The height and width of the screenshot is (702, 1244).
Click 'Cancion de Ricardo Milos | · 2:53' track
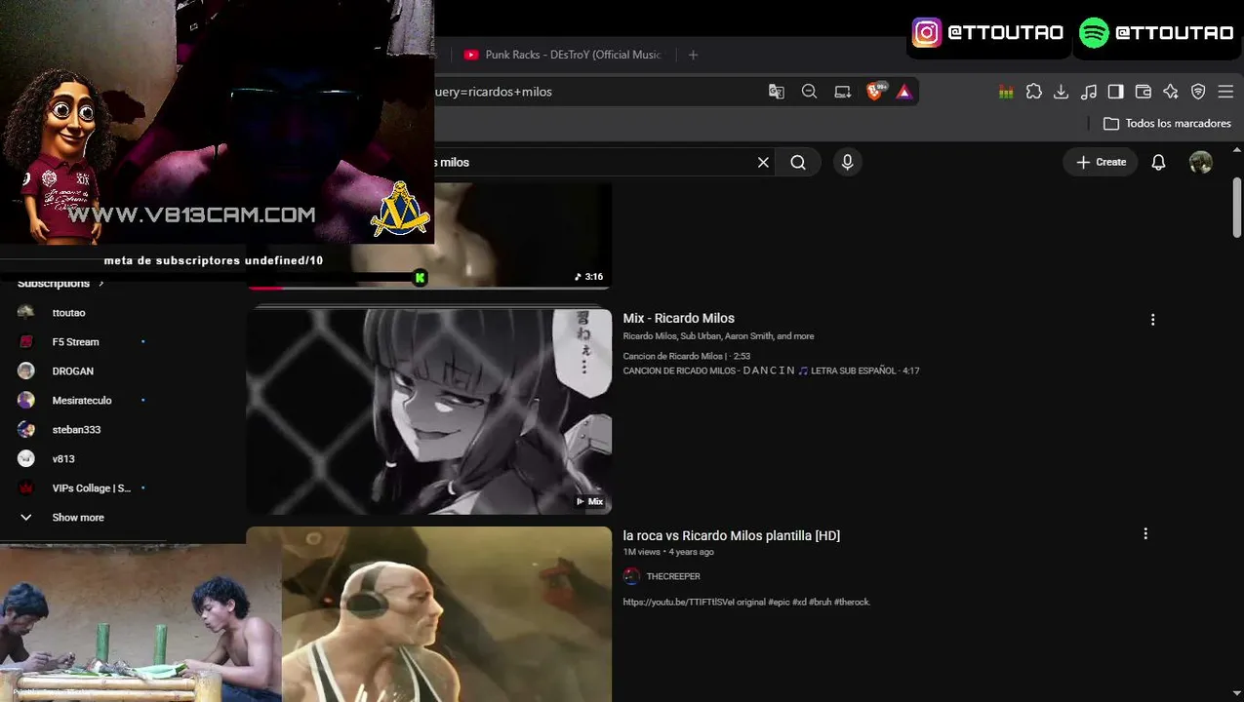pos(686,356)
